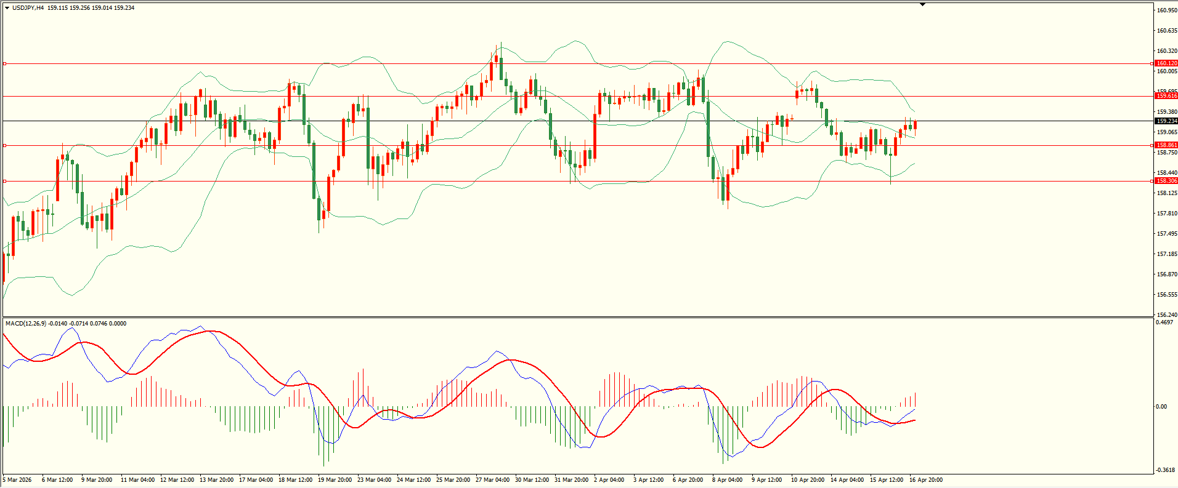Select left handle of 160.120 horizontal line
Image resolution: width=1178 pixels, height=488 pixels.
point(5,63)
